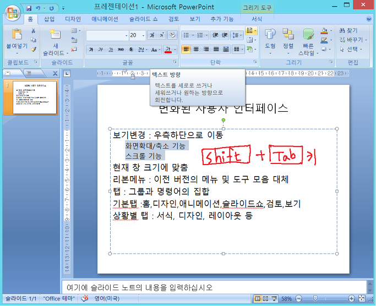The image size is (376, 306).
Task: Click the reset slide icon
Action: pyautogui.click(x=74, y=40)
